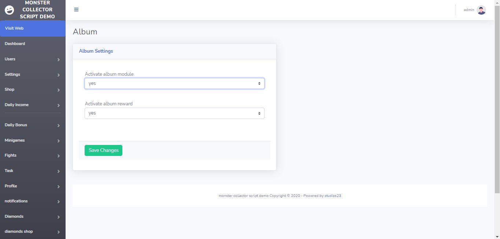
Task: Open the Activate album module dropdown
Action: click(x=174, y=83)
